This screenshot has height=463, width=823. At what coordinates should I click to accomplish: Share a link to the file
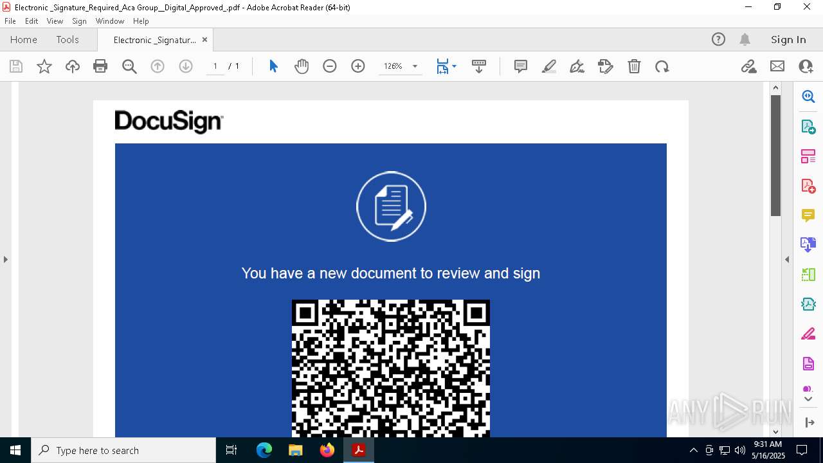(x=748, y=66)
